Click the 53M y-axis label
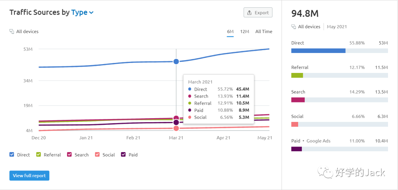Viewport: 398px width, 190px height. coord(29,49)
